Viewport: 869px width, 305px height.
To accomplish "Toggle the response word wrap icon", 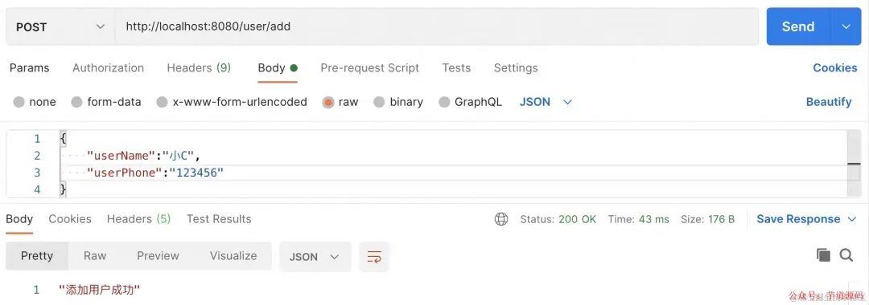I will (374, 257).
